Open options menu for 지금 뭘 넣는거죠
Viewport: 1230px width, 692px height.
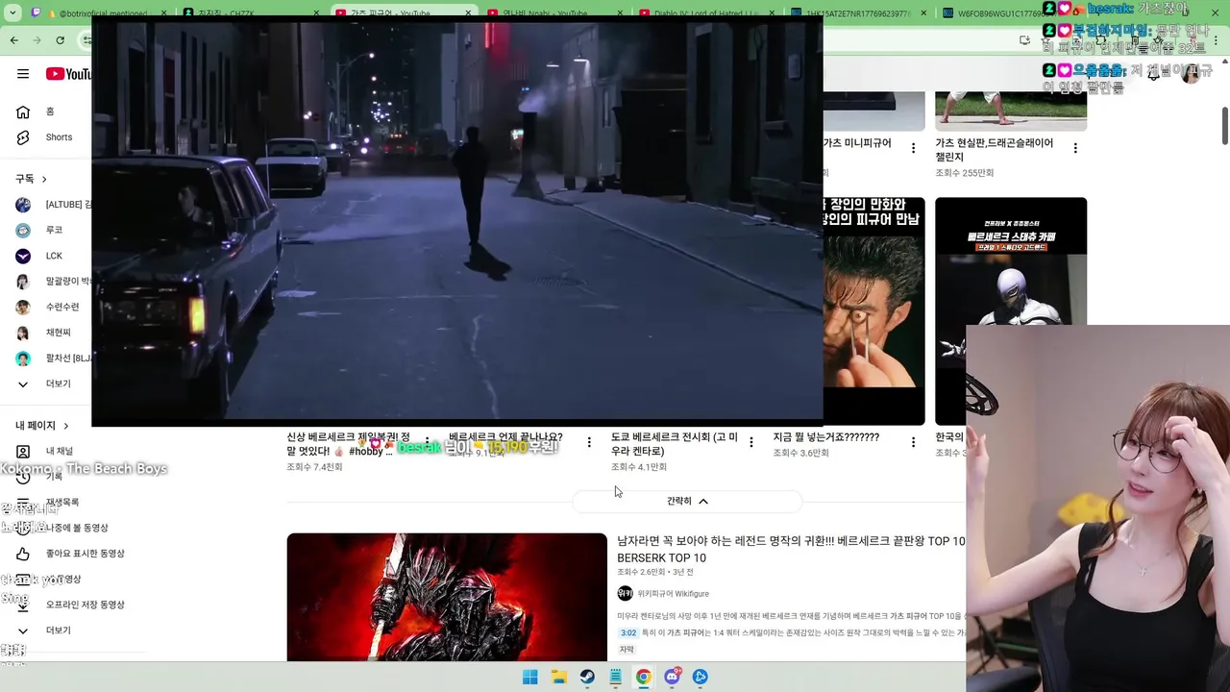pos(913,442)
